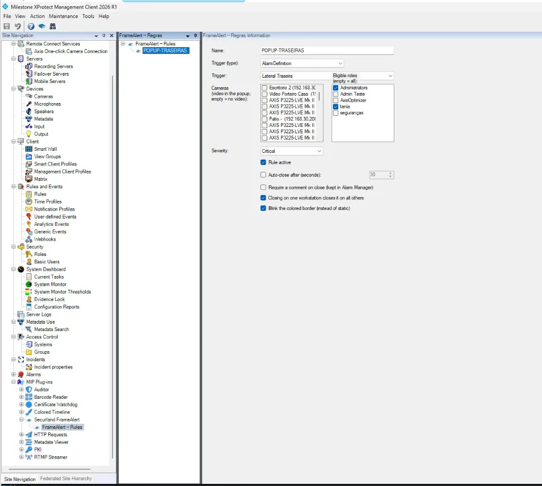
Task: Open the File menu
Action: pyautogui.click(x=7, y=16)
